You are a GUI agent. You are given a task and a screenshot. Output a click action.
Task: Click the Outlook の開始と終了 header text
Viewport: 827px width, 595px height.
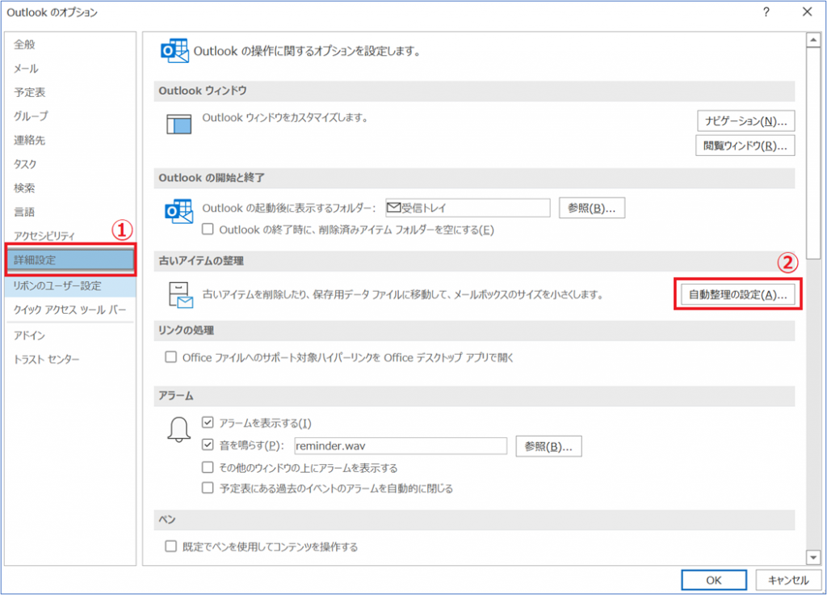212,178
